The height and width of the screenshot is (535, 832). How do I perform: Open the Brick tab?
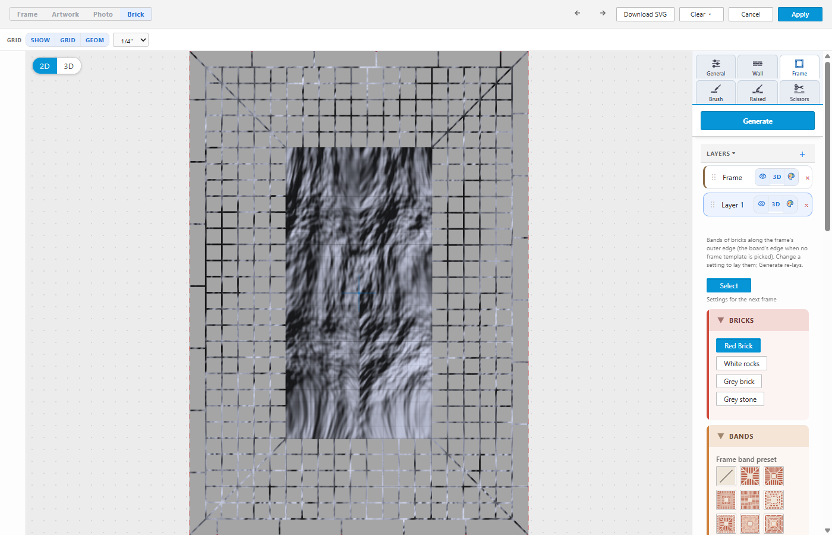coord(135,14)
